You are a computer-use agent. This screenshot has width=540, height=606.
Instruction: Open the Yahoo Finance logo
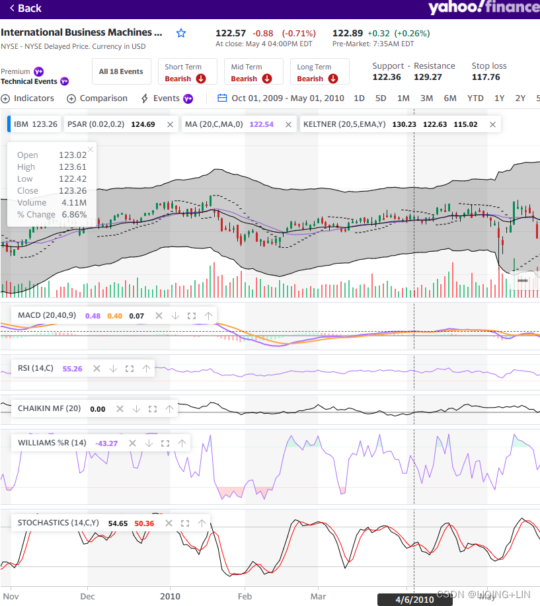(x=484, y=8)
